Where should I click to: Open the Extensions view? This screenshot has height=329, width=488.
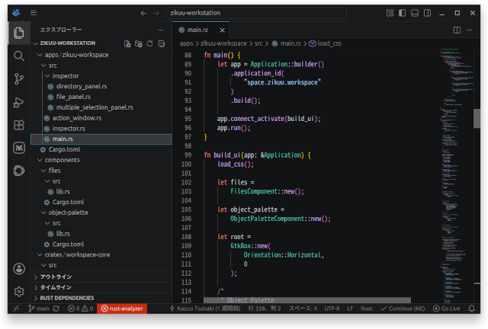(x=19, y=125)
